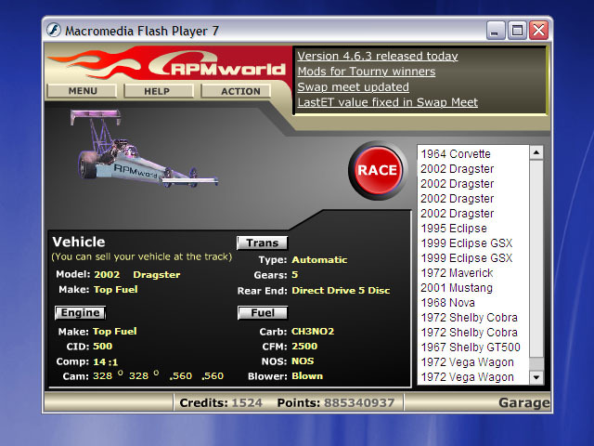Select 2001 Mustang in car list
The width and height of the screenshot is (594, 446).
pos(457,287)
